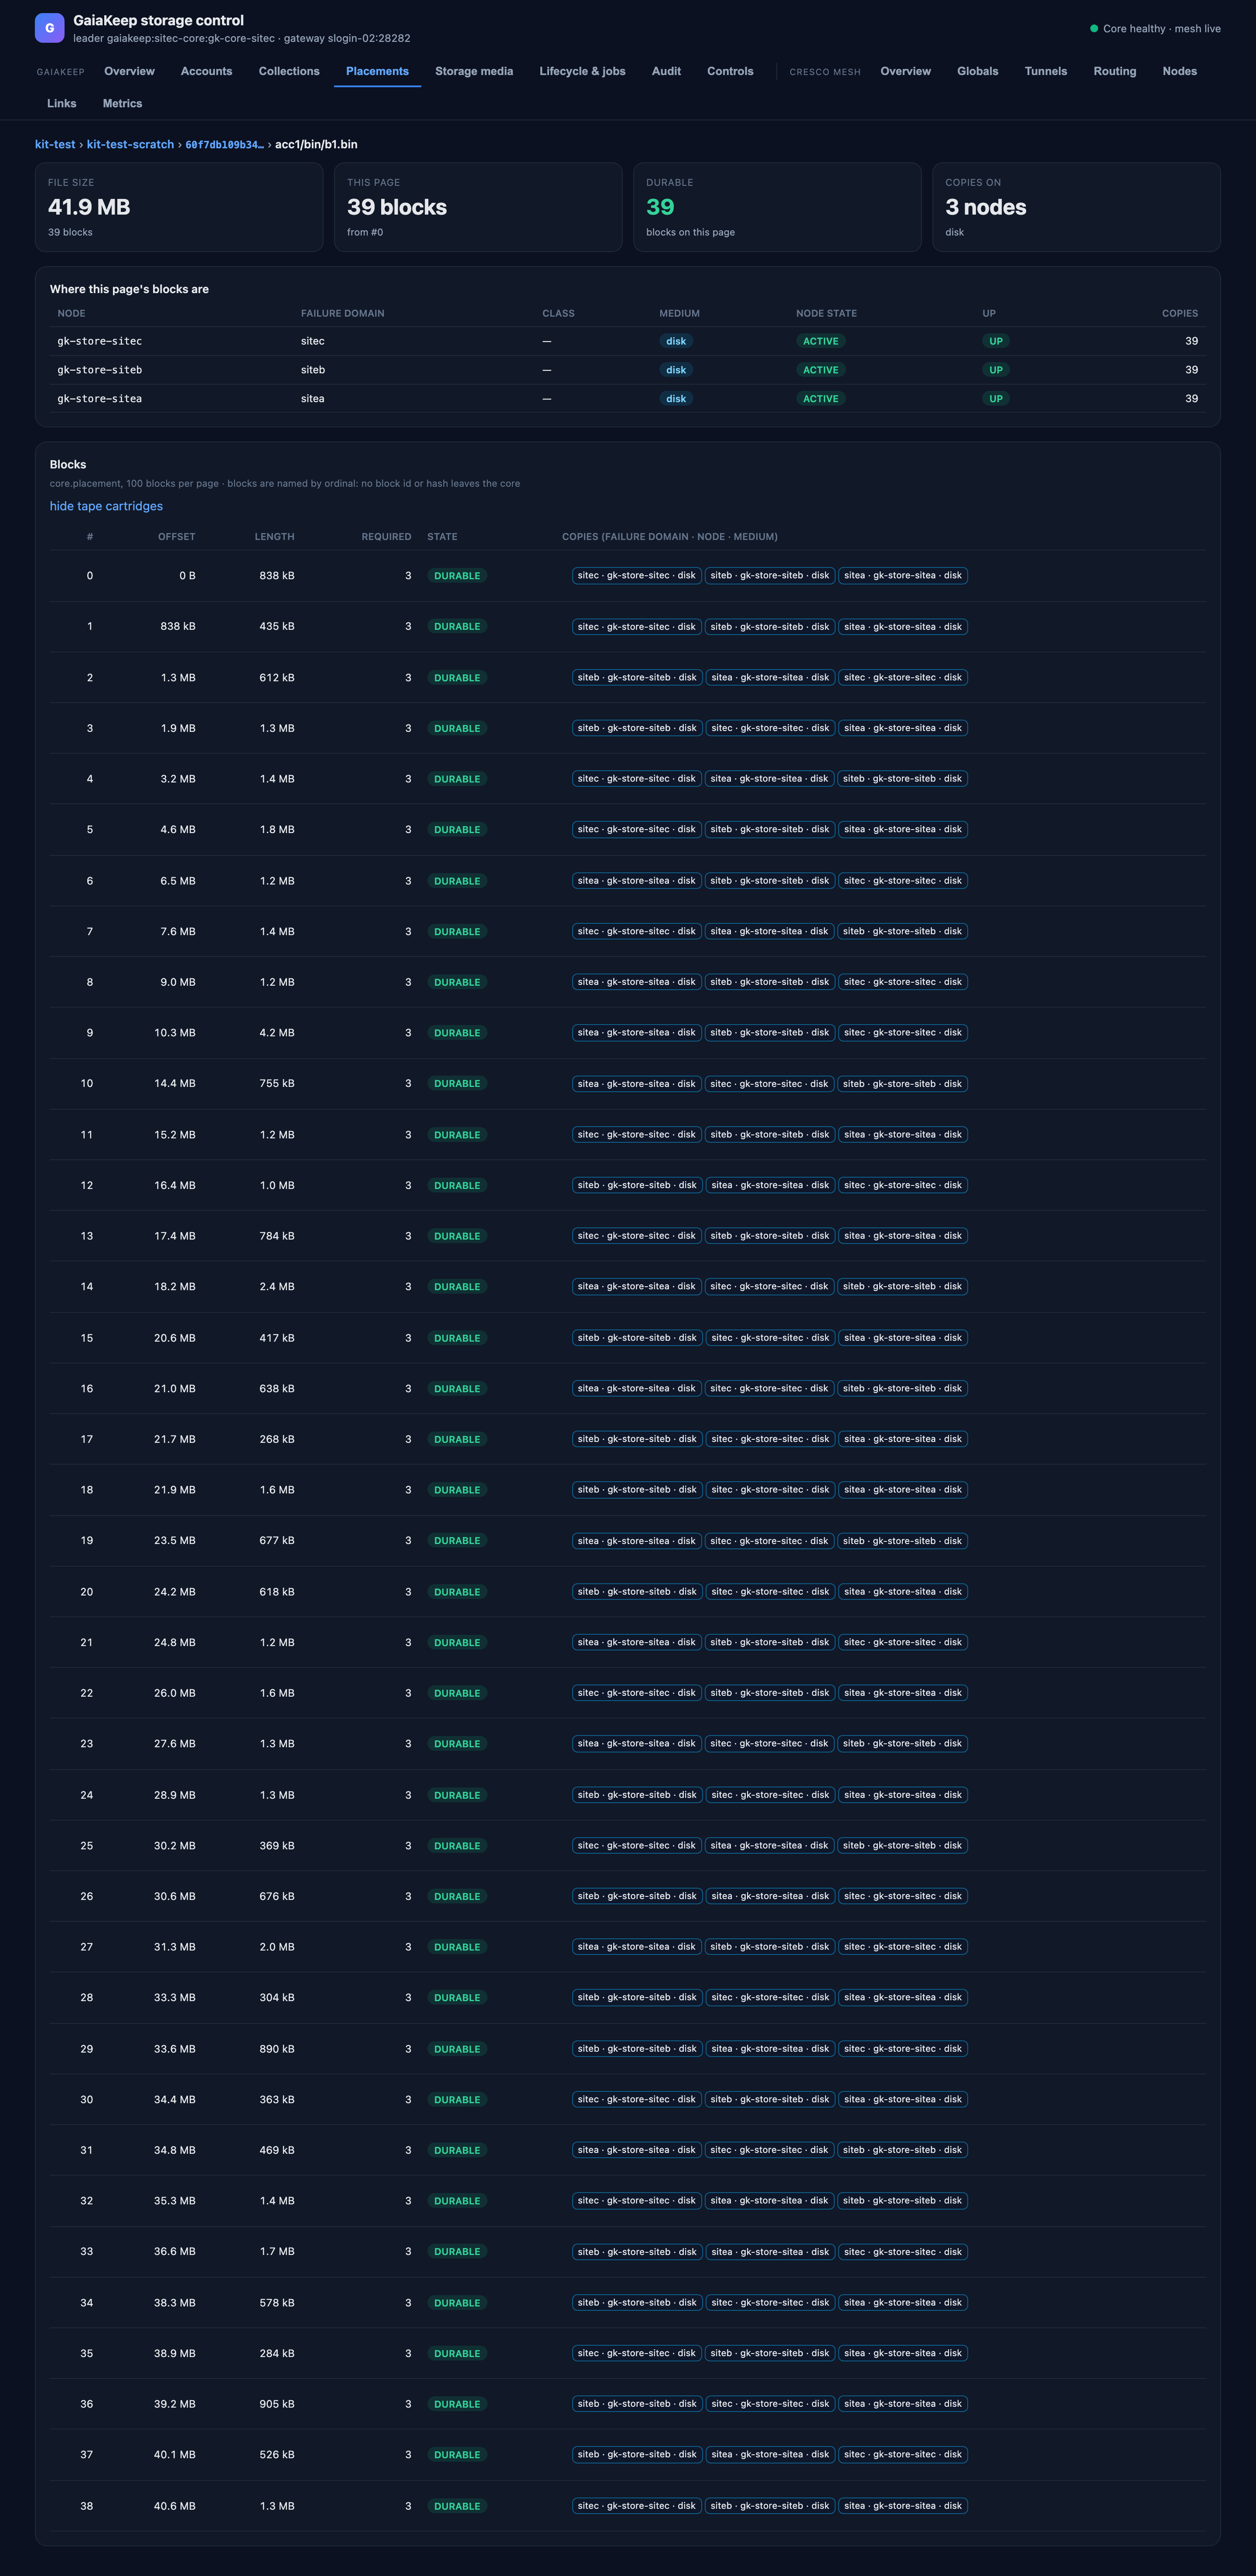
Task: Open the Metrics tab
Action: click(x=122, y=104)
